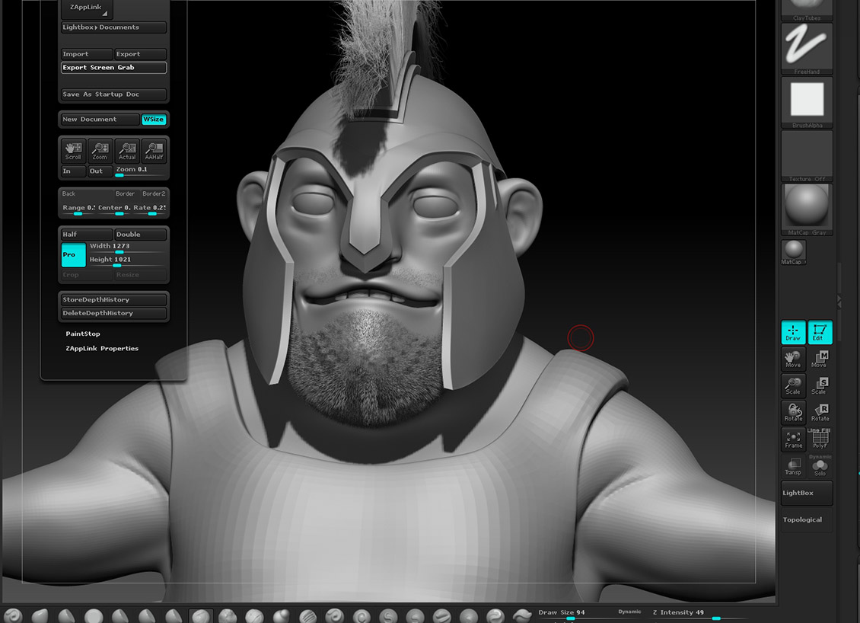Click Save As Startup Doc
This screenshot has height=623, width=860.
(x=113, y=94)
